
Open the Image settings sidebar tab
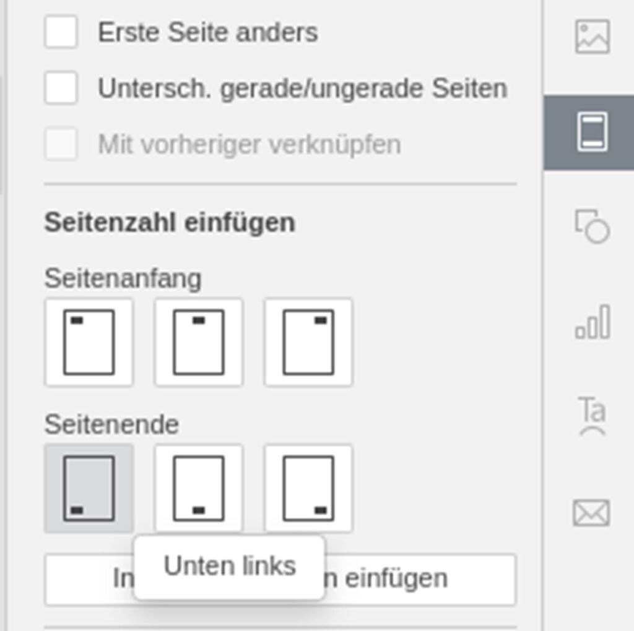pos(592,36)
